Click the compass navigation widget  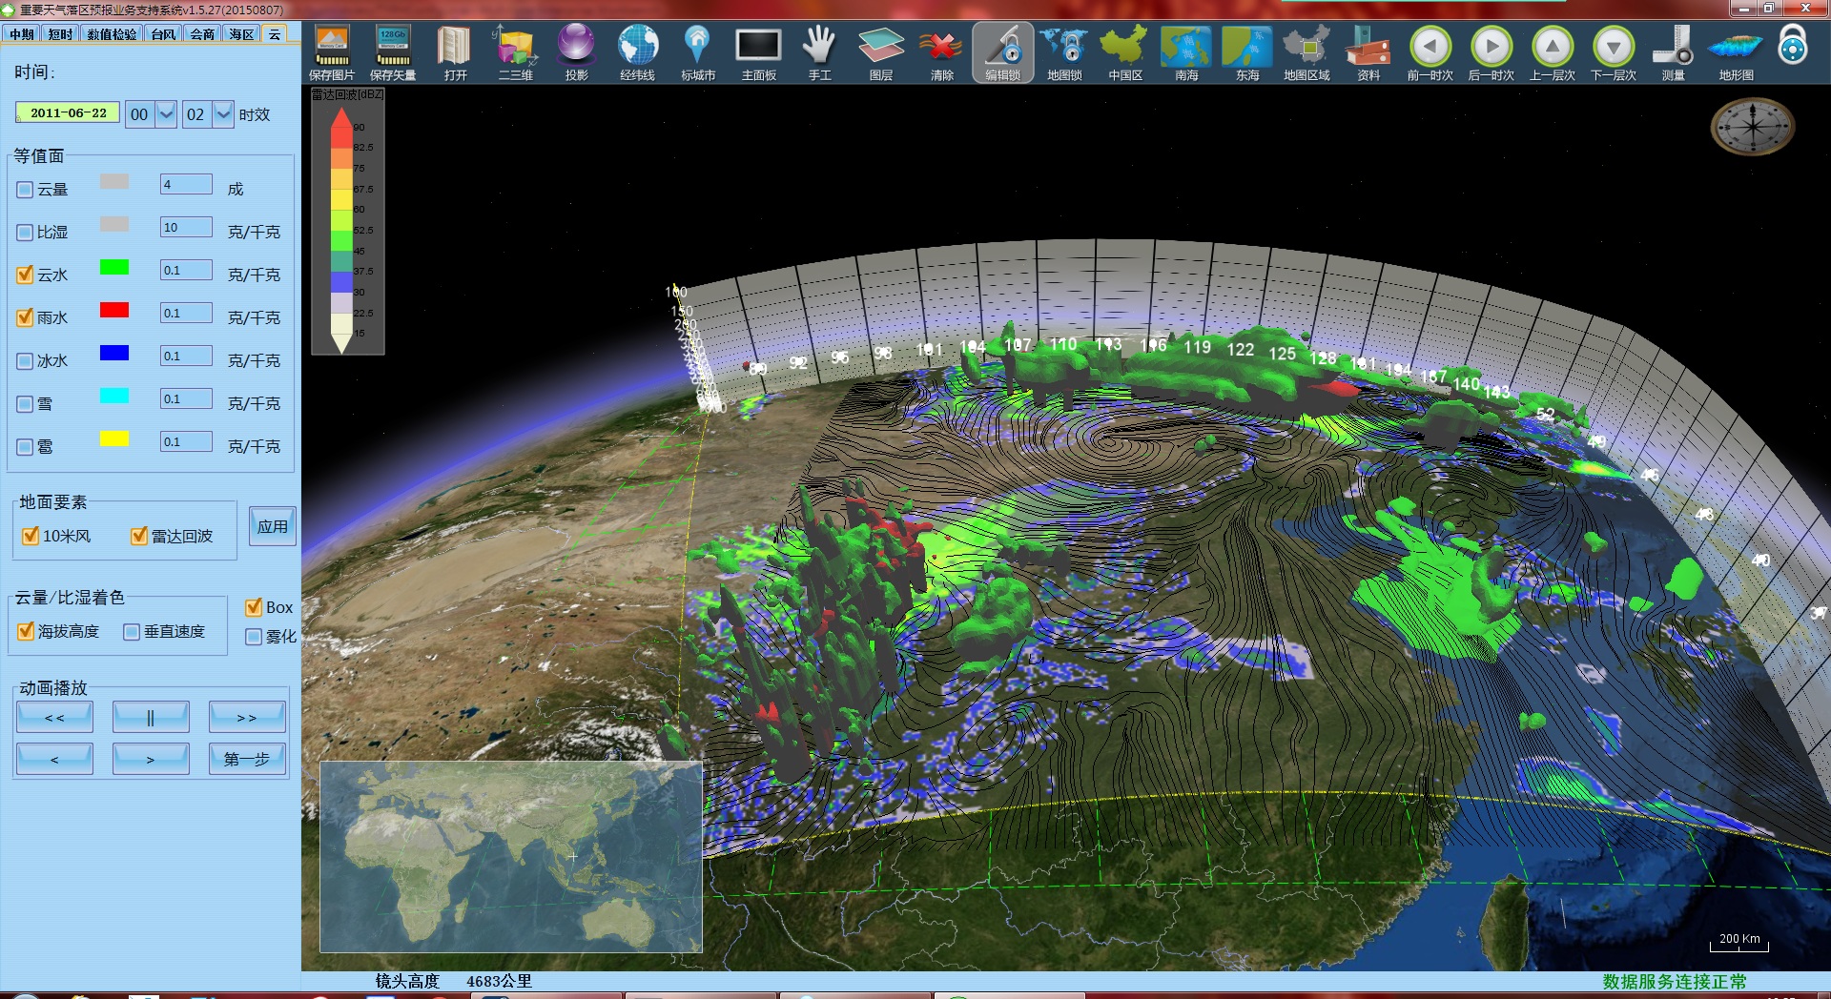tap(1753, 127)
